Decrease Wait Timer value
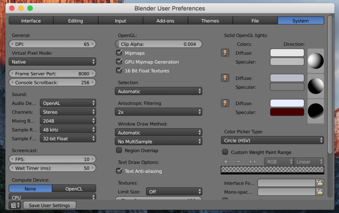The width and height of the screenshot is (339, 213). (x=12, y=168)
